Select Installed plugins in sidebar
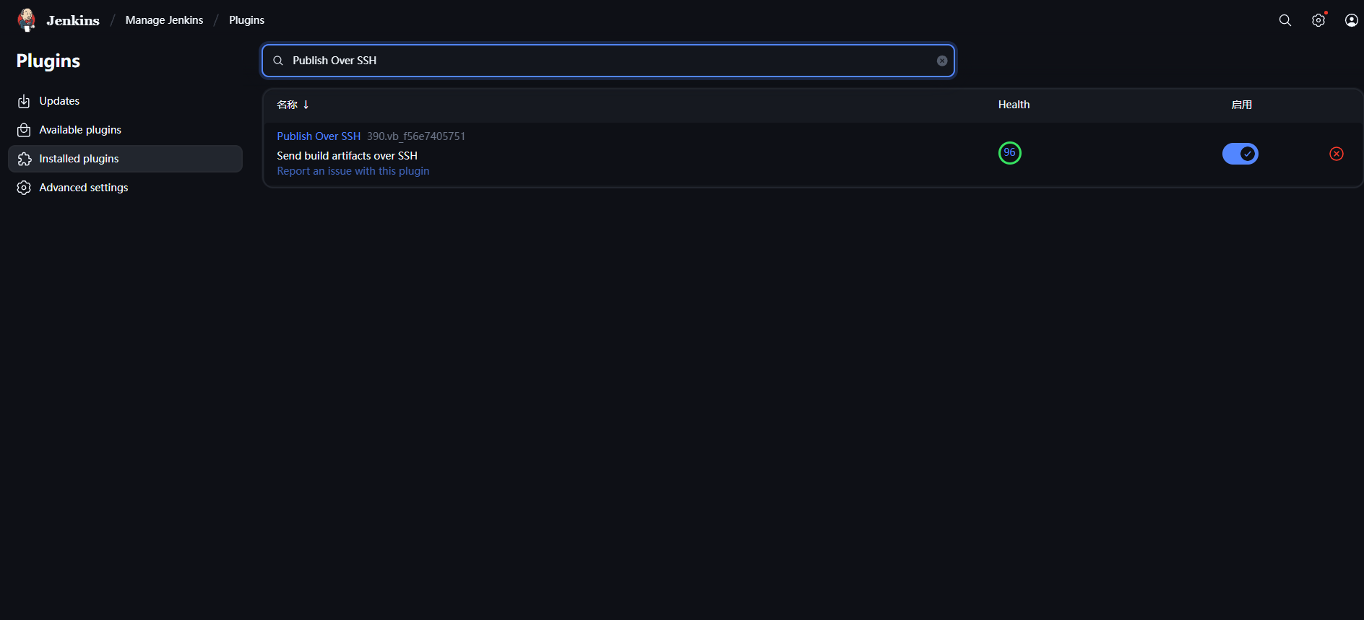This screenshot has height=620, width=1364. coord(79,159)
